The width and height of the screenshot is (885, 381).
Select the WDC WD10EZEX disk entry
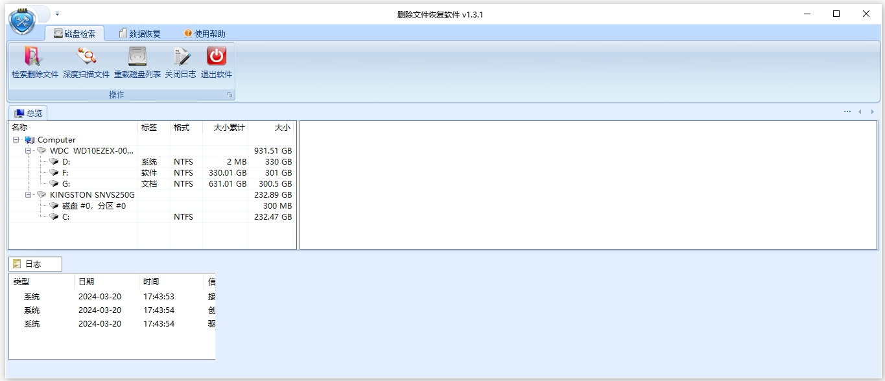coord(91,150)
